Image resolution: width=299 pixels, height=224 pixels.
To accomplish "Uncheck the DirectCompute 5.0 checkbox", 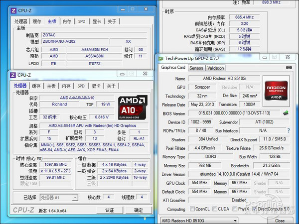I will point(254,209).
